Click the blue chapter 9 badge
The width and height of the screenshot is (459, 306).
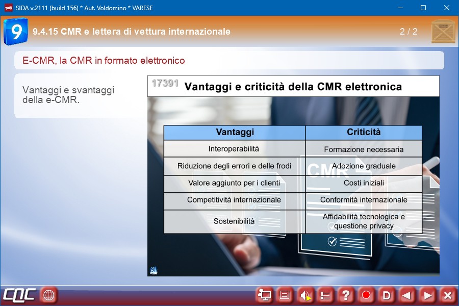(16, 32)
